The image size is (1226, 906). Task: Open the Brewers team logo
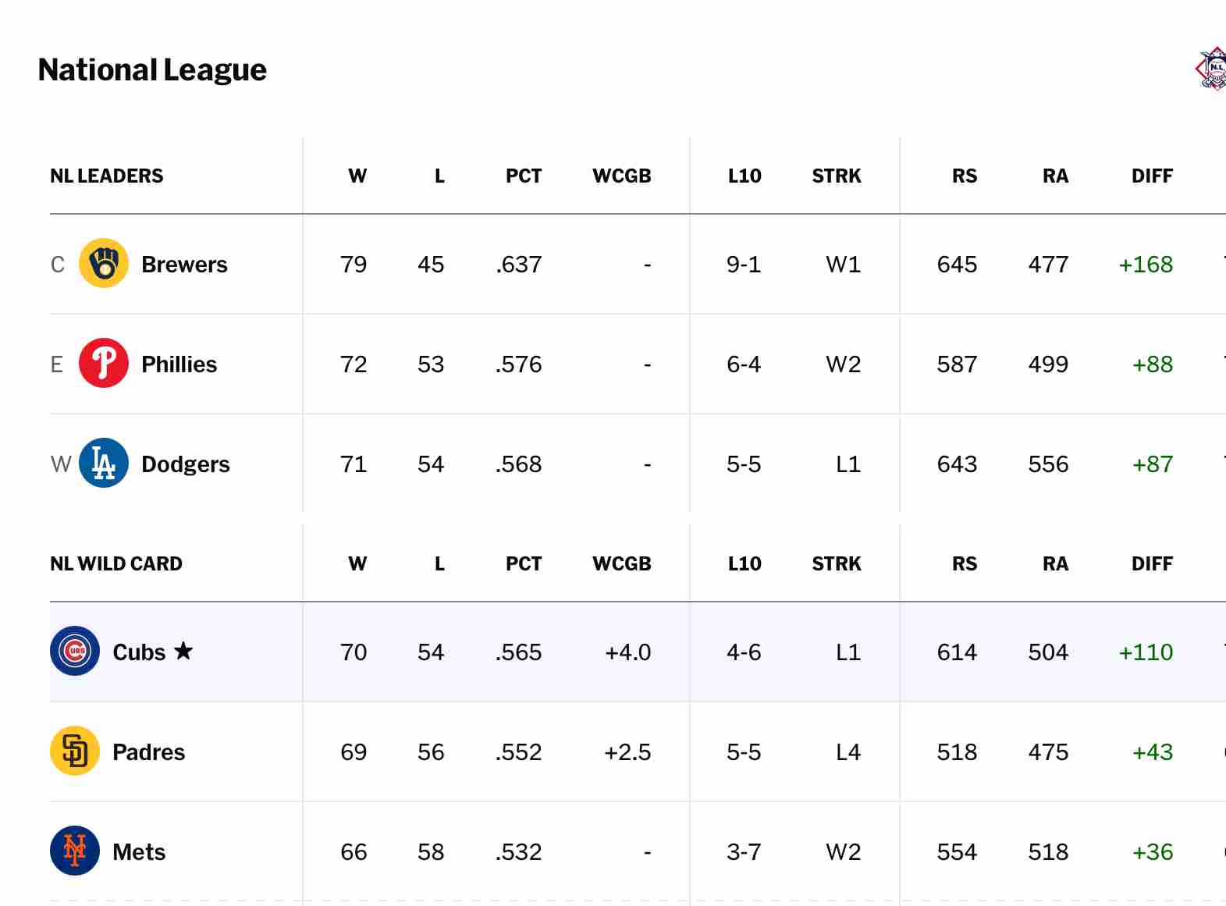(x=104, y=263)
